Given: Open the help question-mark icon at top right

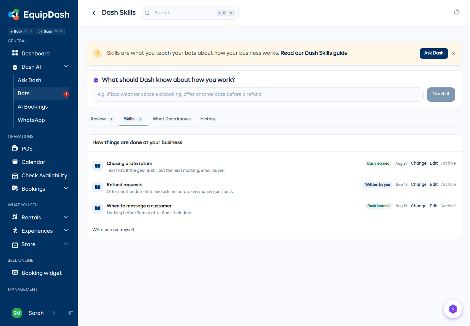Looking at the screenshot, I should coord(457,12).
